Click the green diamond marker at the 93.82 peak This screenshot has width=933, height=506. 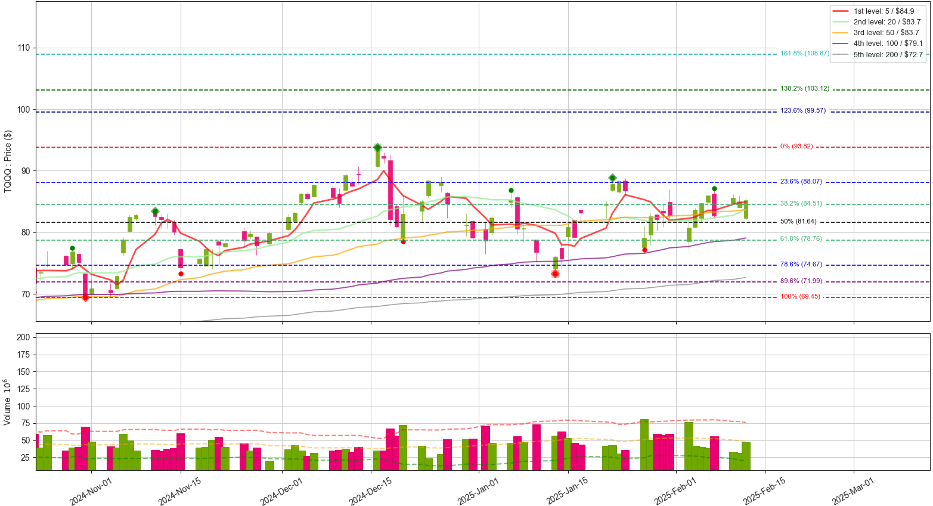pyautogui.click(x=377, y=147)
